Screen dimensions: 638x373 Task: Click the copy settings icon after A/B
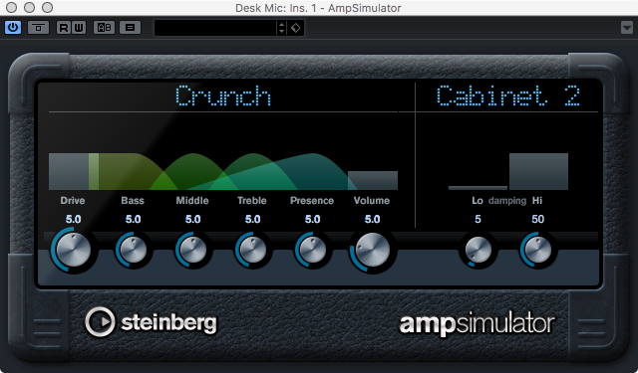pos(130,28)
